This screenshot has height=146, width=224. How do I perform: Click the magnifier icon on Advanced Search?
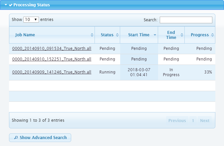pos(16,138)
